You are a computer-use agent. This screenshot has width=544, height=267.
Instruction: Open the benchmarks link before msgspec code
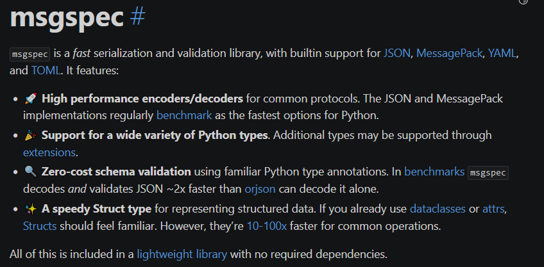[434, 172]
